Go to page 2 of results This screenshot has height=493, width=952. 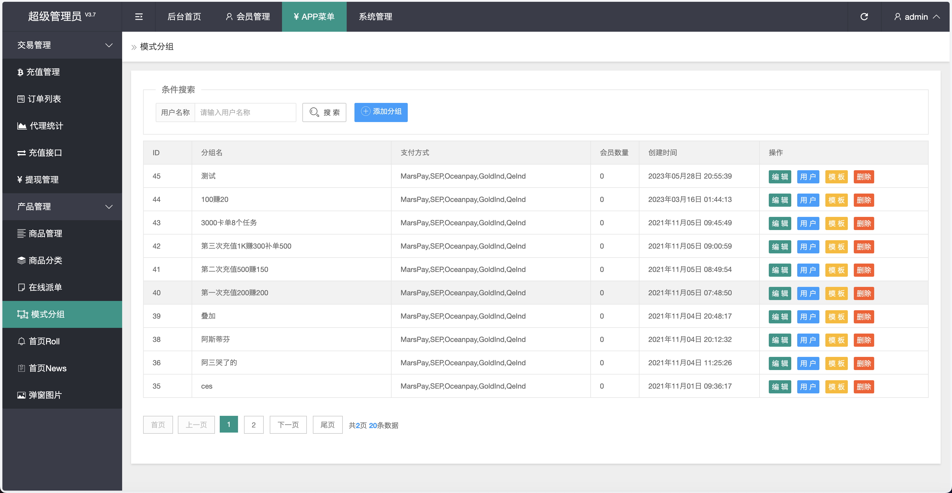click(254, 425)
